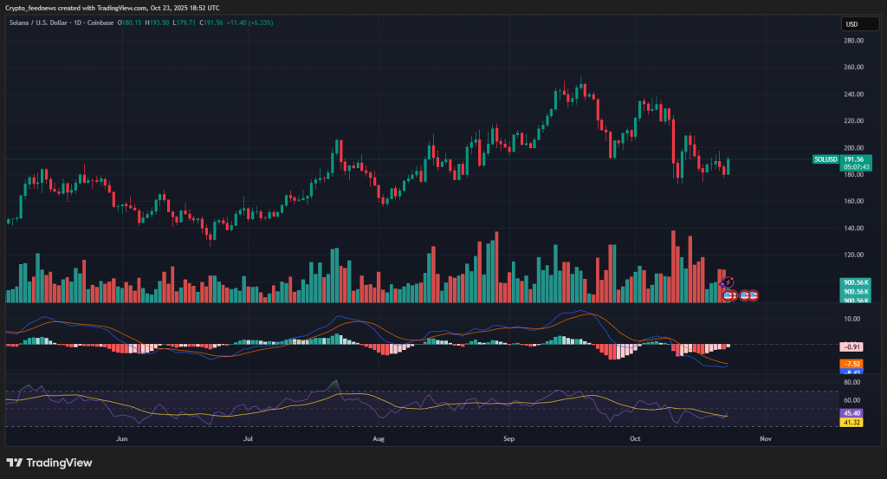Click Aug on the time axis
Image resolution: width=887 pixels, height=479 pixels.
(378, 439)
